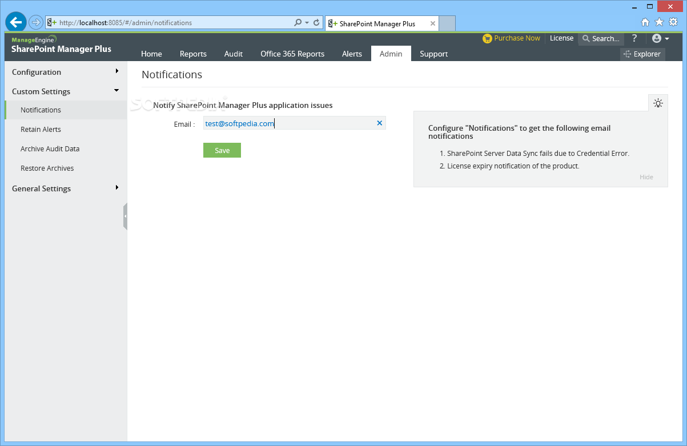Clear the email field with X
The height and width of the screenshot is (446, 687).
379,123
